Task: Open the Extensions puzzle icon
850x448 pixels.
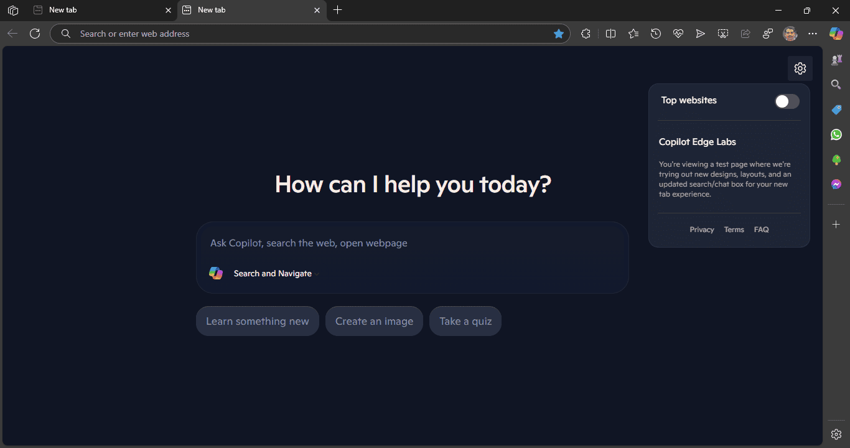Action: [586, 34]
